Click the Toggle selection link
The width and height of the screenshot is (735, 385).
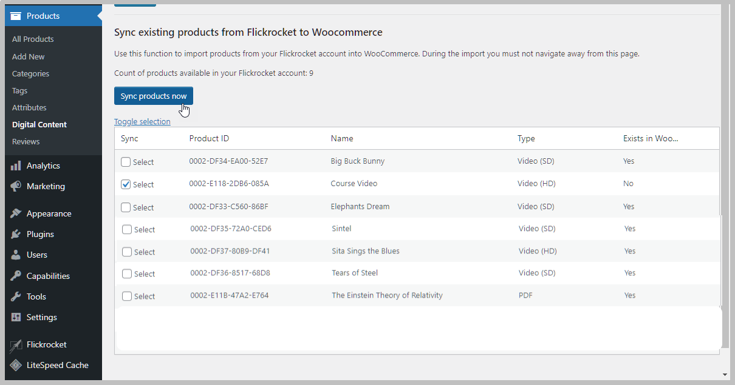point(142,121)
